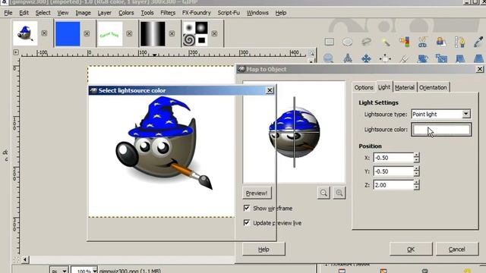This screenshot has height=273, width=486.
Task: Decrease the Z position spinner value
Action: (417, 187)
